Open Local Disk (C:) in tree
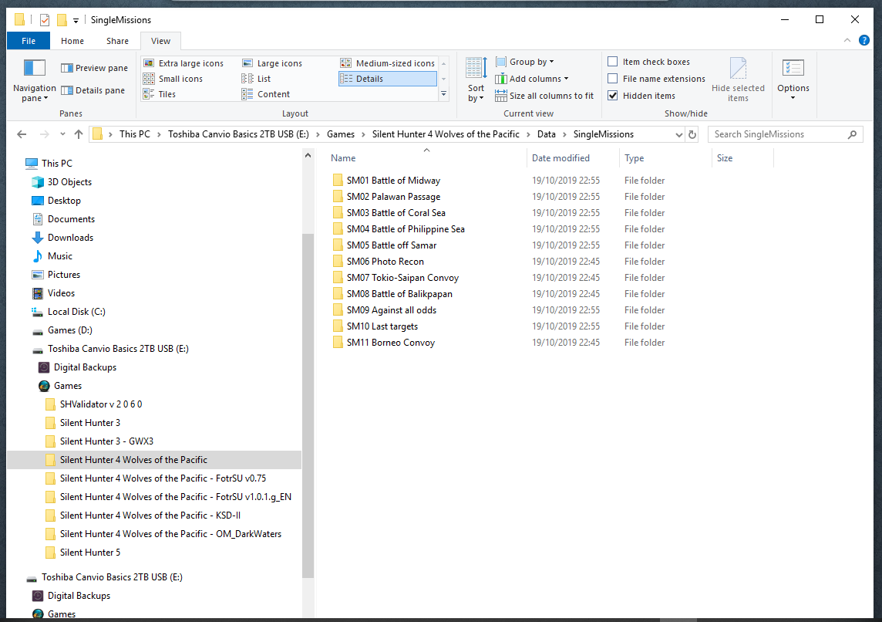Screen dimensions: 882x622 [x=76, y=312]
